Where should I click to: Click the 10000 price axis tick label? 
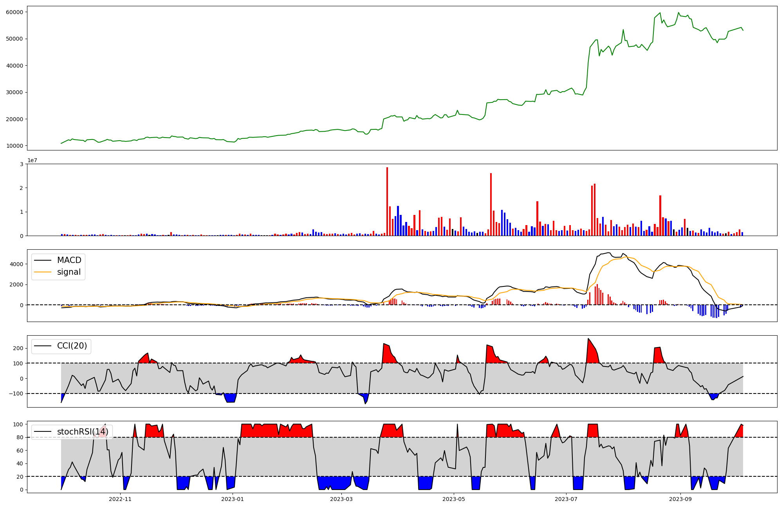(x=14, y=146)
